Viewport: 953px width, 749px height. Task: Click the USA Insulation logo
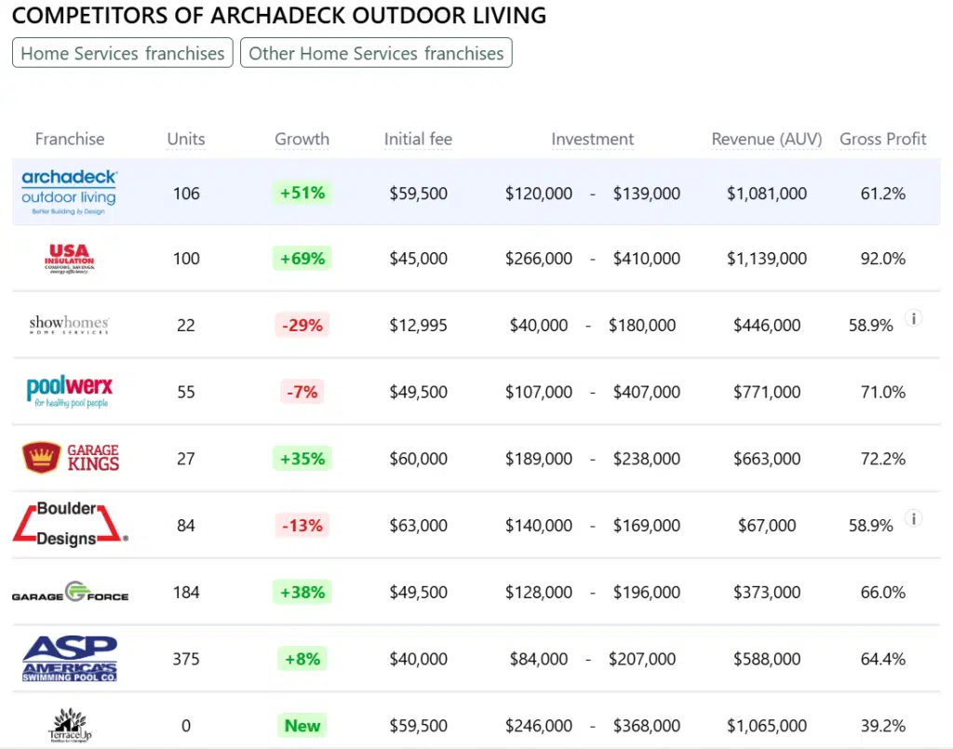coord(70,259)
